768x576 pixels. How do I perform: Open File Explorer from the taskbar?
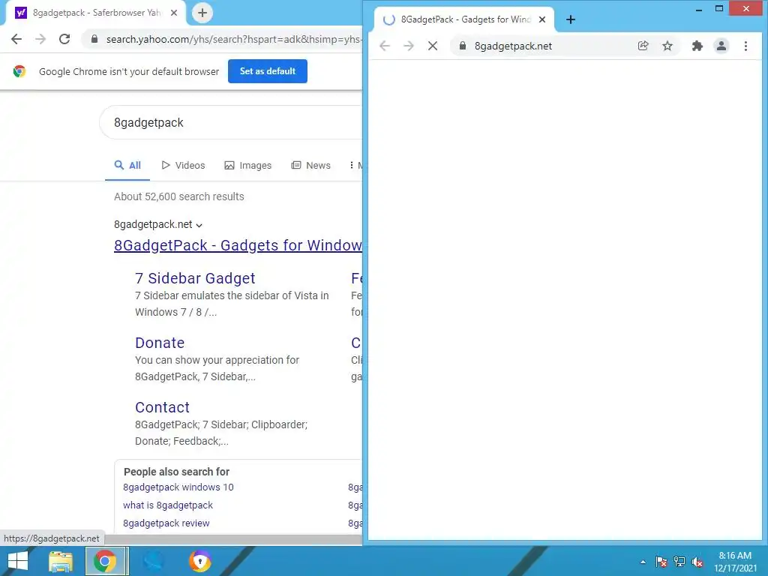pos(61,562)
